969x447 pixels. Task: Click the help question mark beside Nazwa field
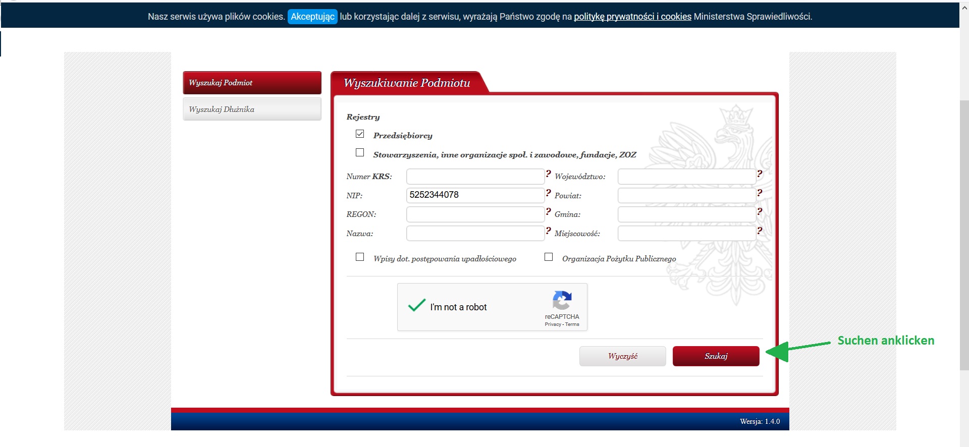pos(548,231)
